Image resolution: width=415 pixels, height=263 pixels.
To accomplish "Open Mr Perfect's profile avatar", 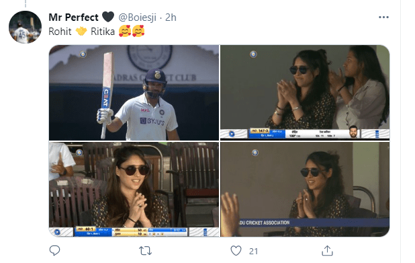I will pyautogui.click(x=25, y=27).
